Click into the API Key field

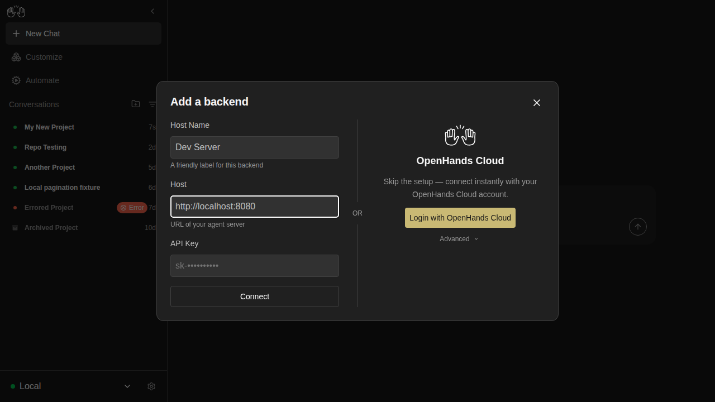255,266
